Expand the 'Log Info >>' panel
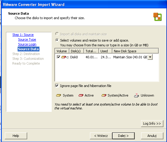The image size is (167, 142). 152,123
